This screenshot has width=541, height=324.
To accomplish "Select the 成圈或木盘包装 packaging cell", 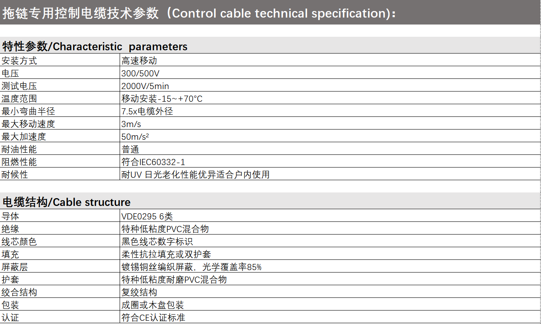I will 153,305.
